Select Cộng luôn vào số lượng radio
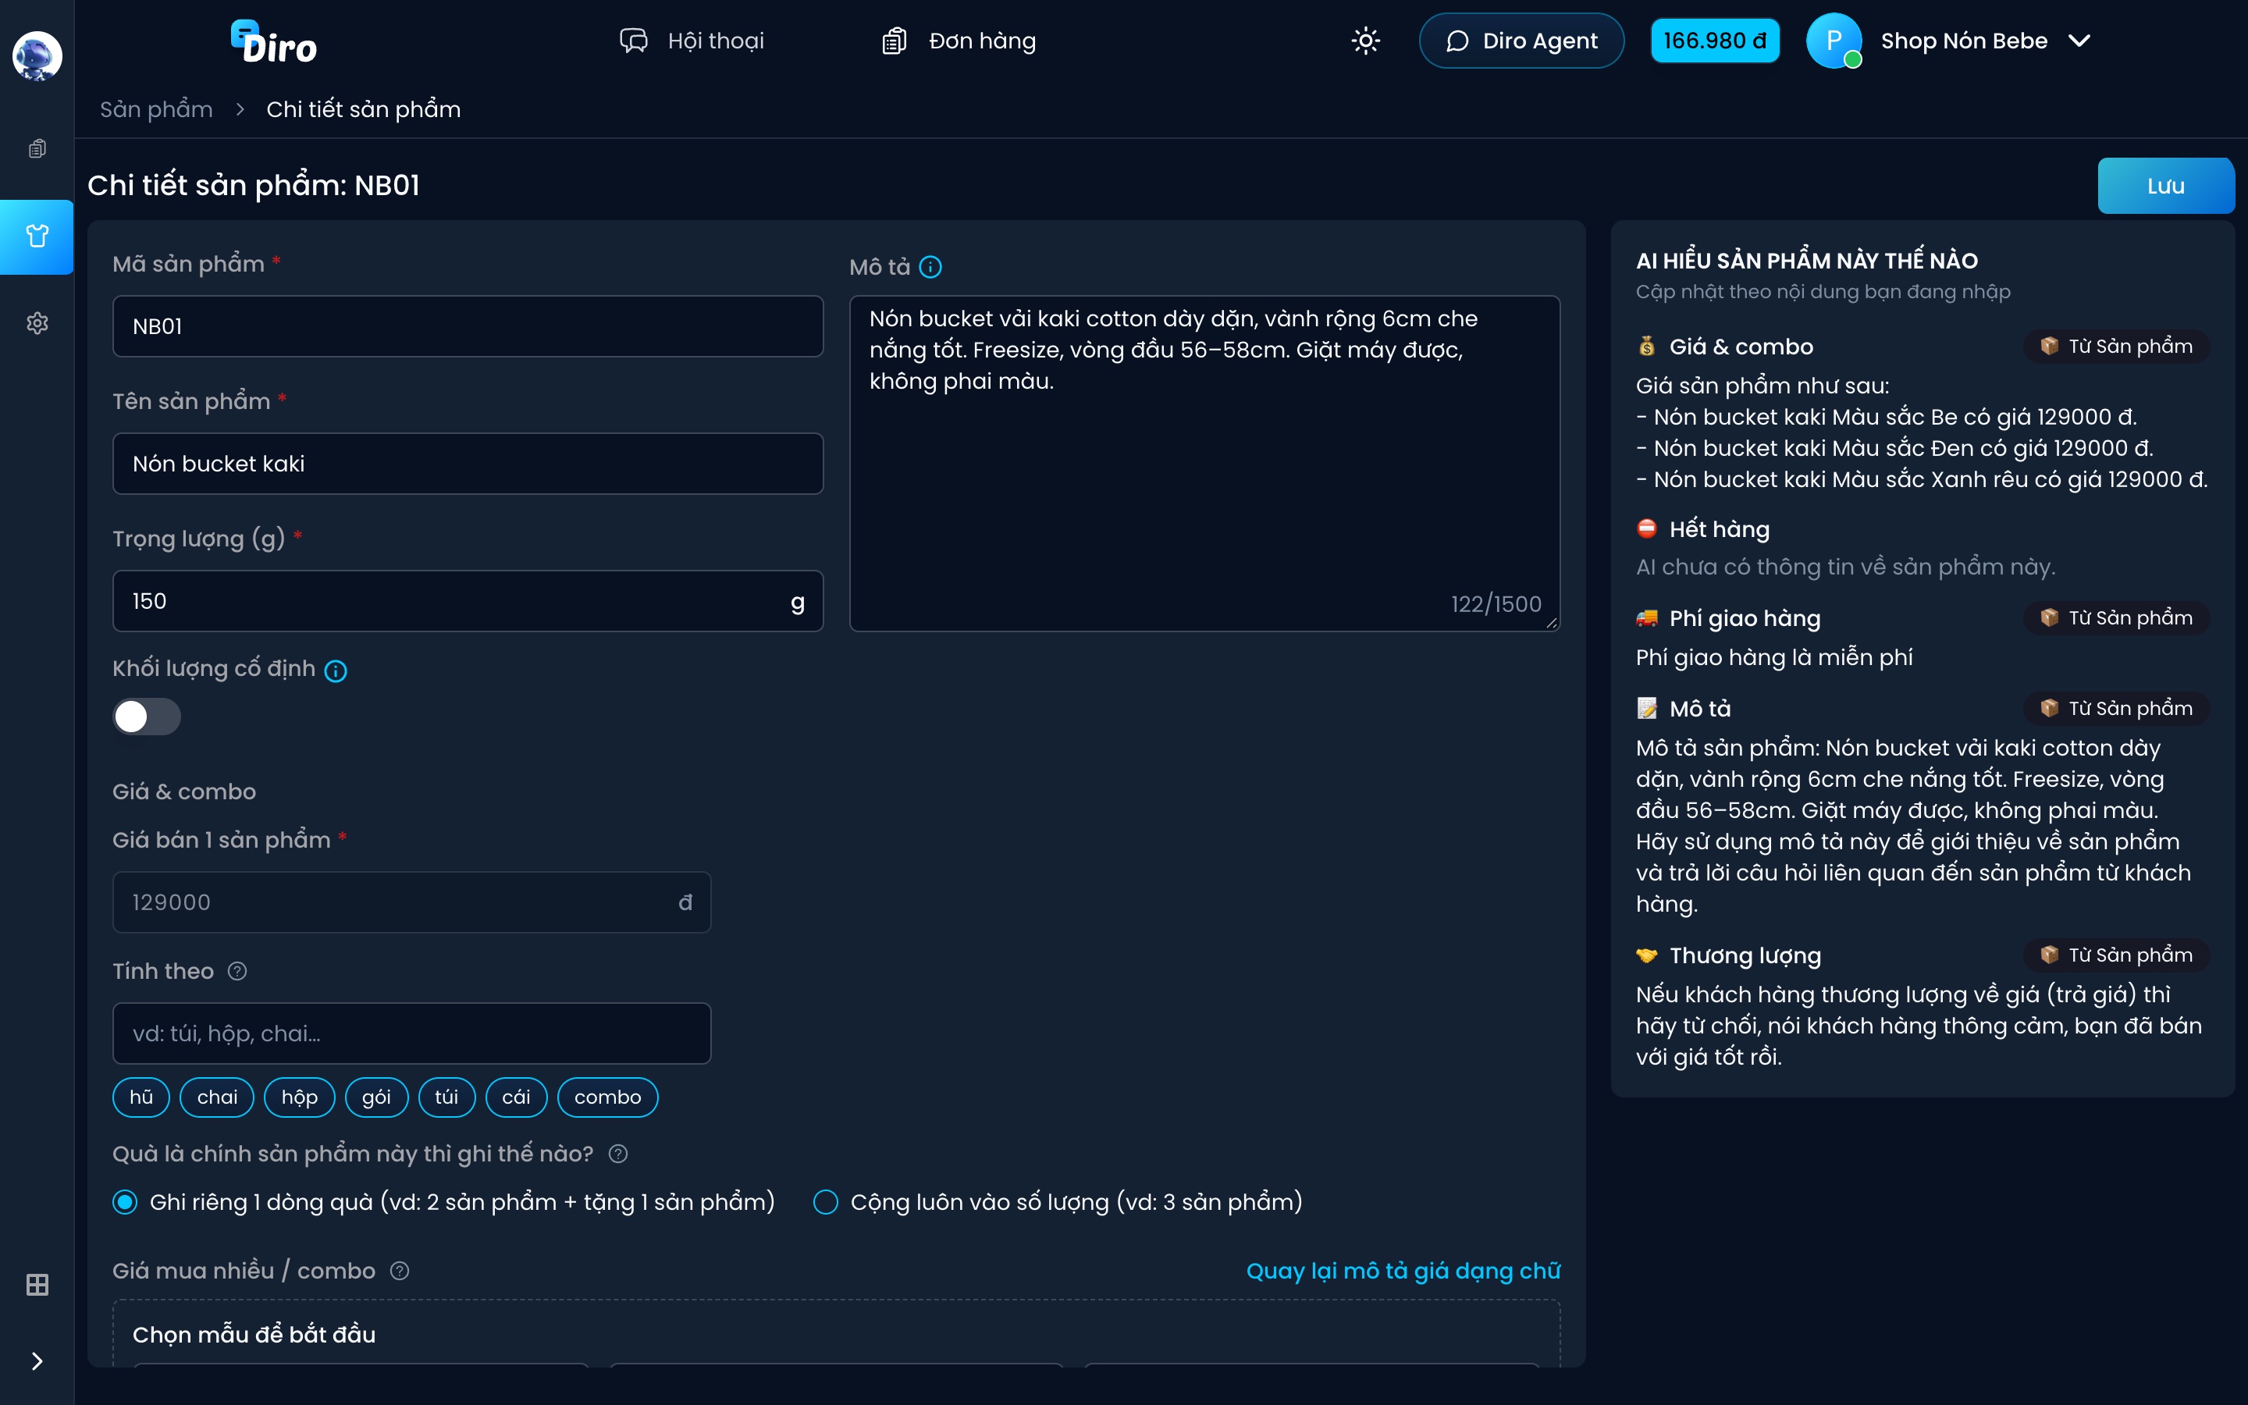Image resolution: width=2248 pixels, height=1405 pixels. (x=826, y=1202)
